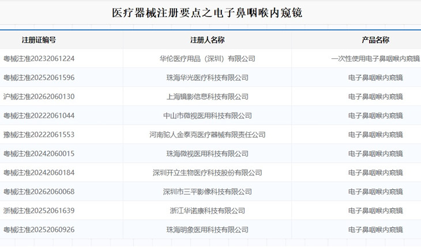Click product name in 上海镜影信息科技 row
This screenshot has height=248, width=421.
click(375, 97)
